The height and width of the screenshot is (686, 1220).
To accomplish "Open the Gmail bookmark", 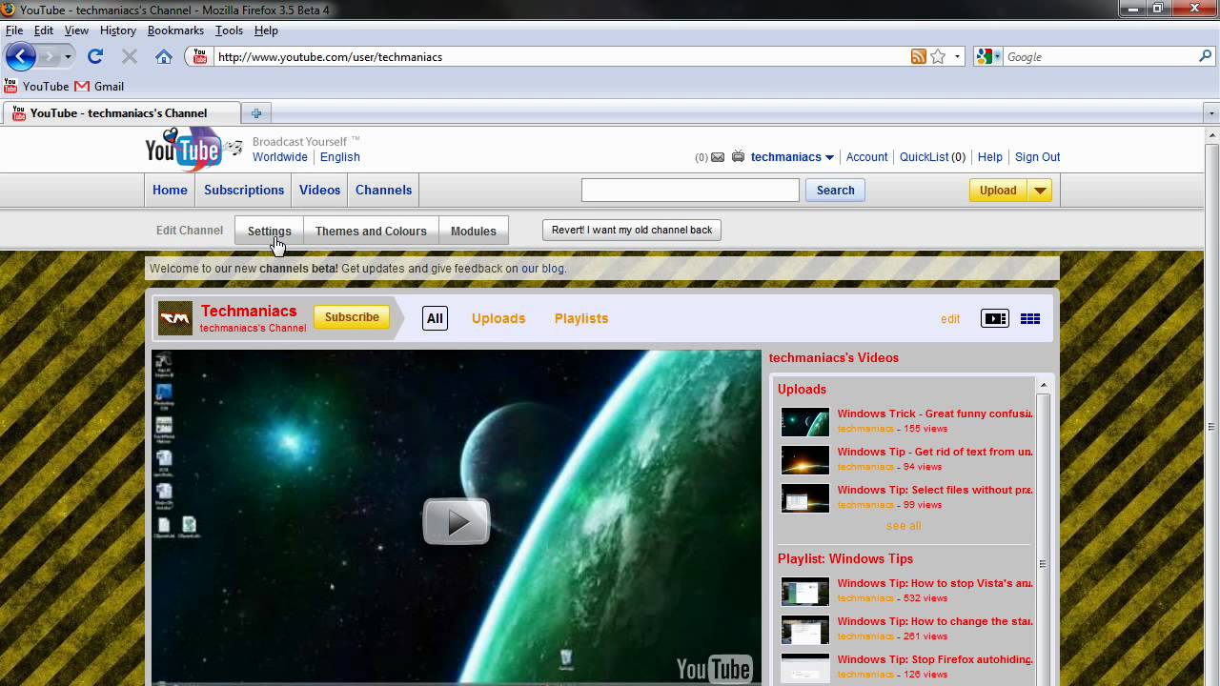I will pyautogui.click(x=99, y=86).
